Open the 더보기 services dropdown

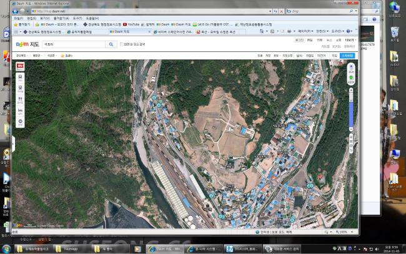(x=350, y=40)
